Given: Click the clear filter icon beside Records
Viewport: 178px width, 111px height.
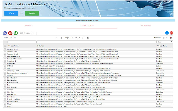Looking at the screenshot, I should 170,38.
